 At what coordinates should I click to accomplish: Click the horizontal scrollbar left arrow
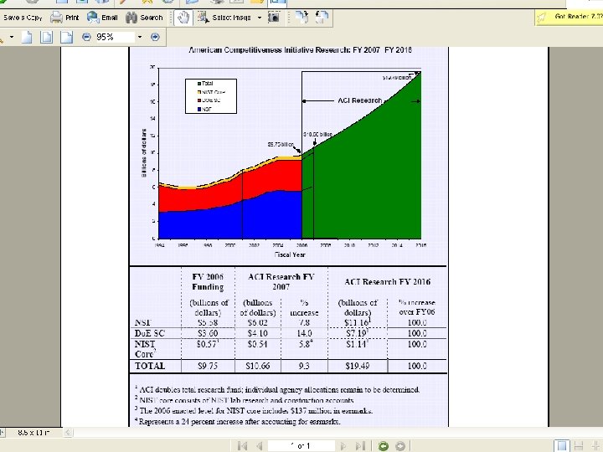pos(68,433)
